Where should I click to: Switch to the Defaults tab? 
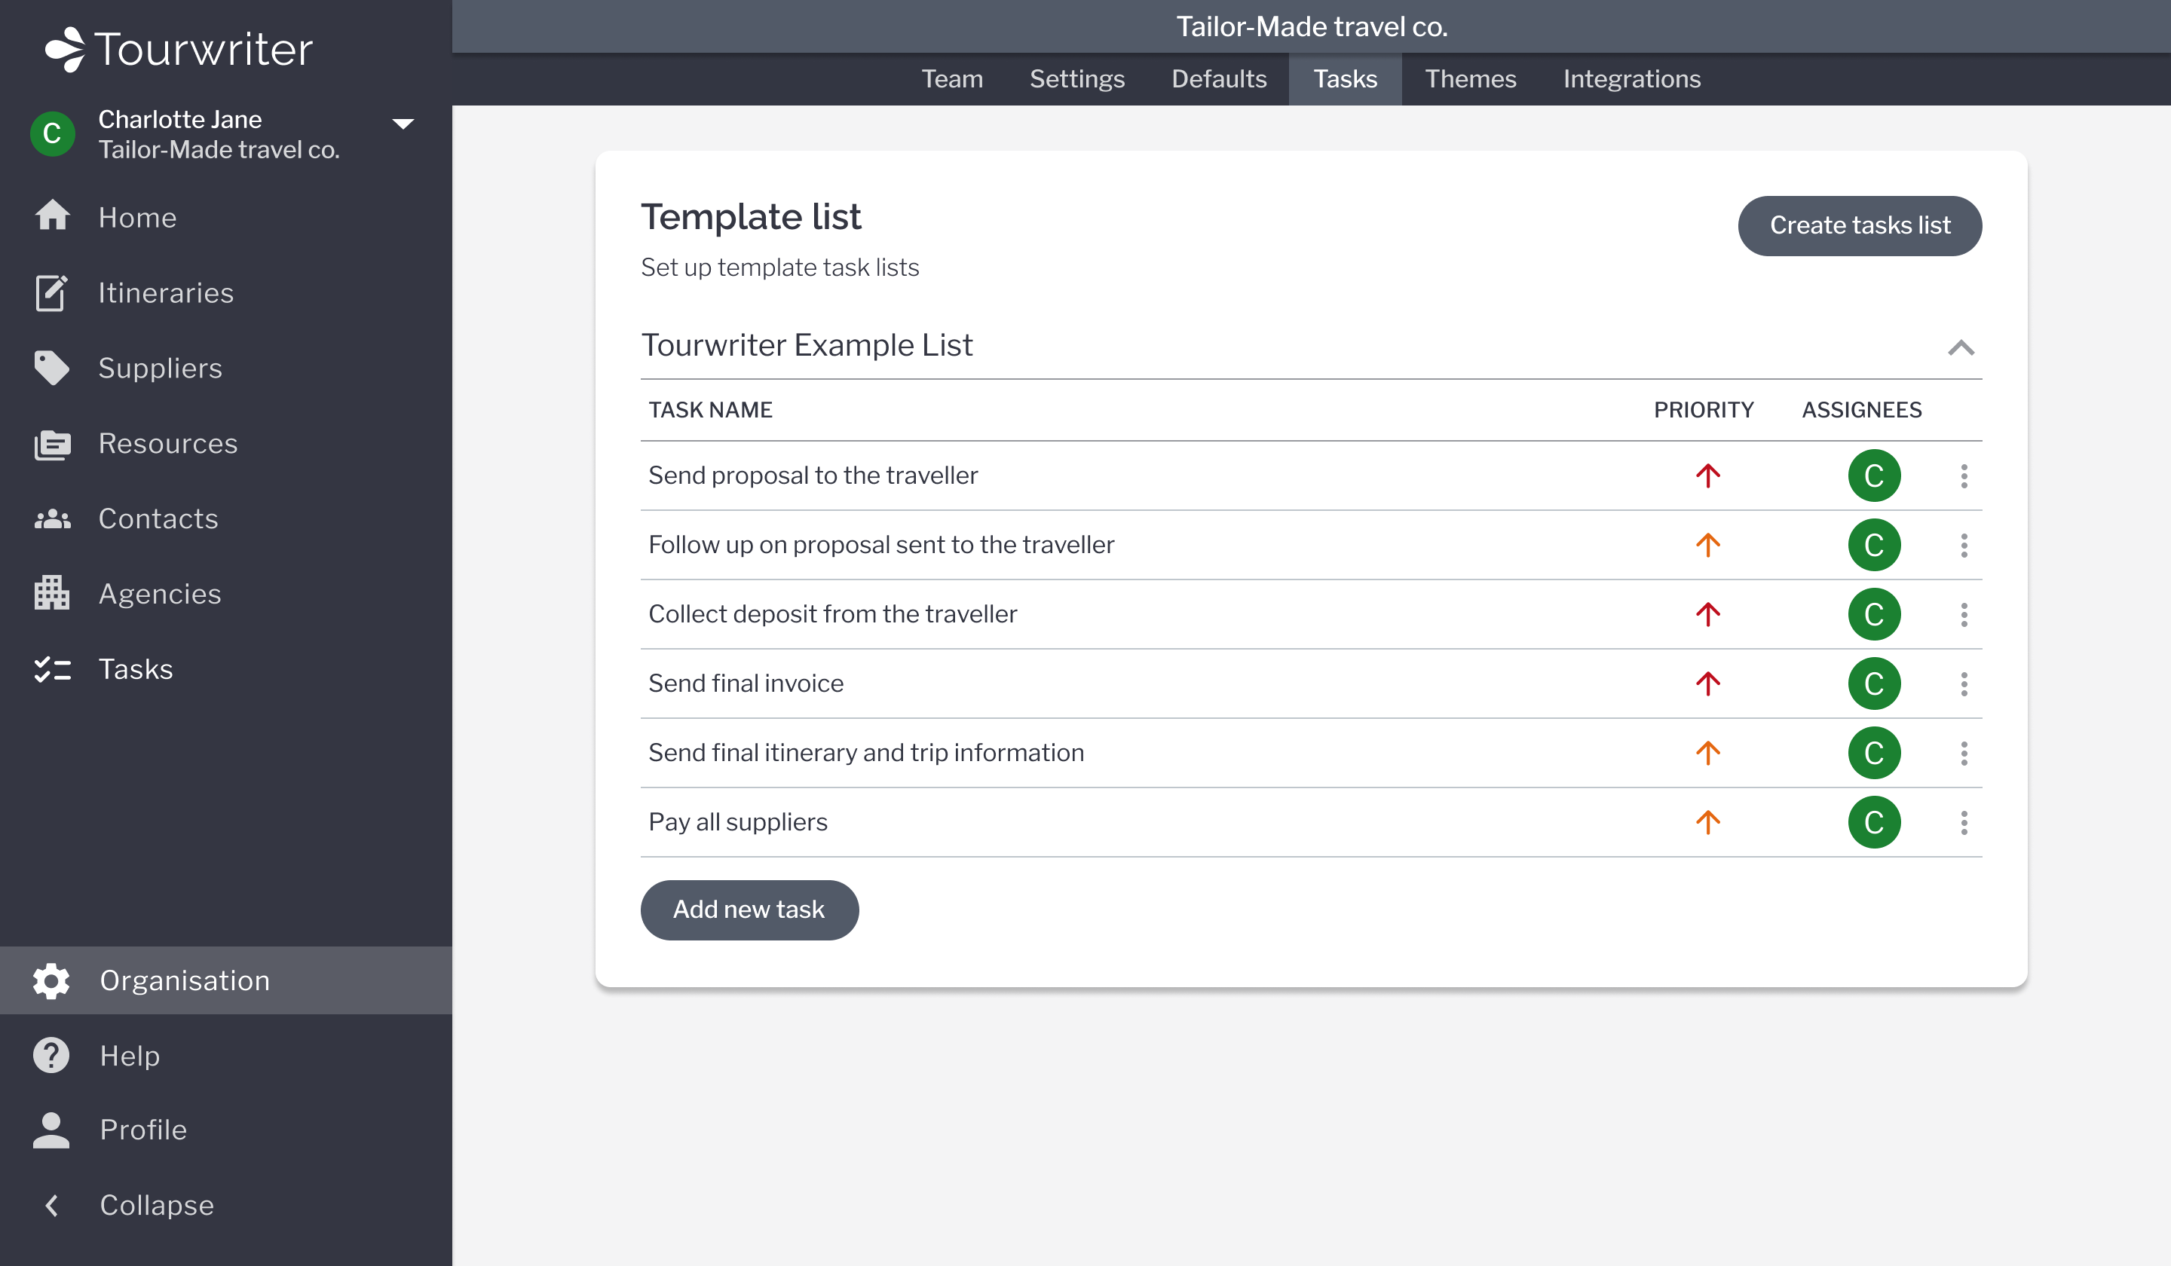(x=1219, y=78)
